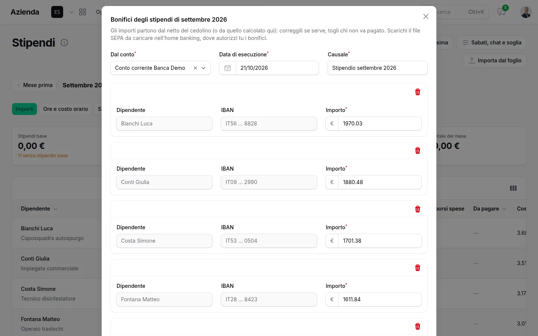Click the IBAN IT56 ... 8828 field
The height and width of the screenshot is (336, 538).
point(269,124)
